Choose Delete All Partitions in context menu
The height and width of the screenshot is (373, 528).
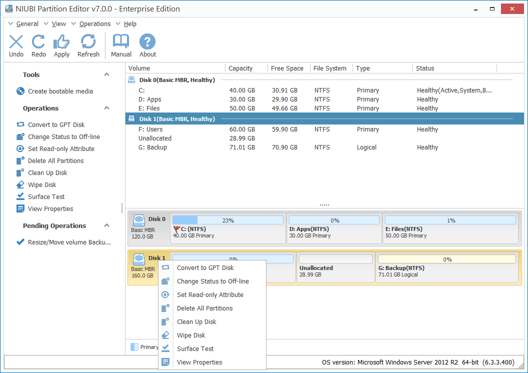tap(212, 308)
